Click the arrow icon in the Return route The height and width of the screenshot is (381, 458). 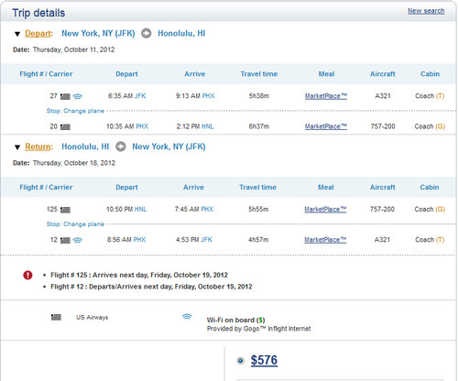[121, 147]
